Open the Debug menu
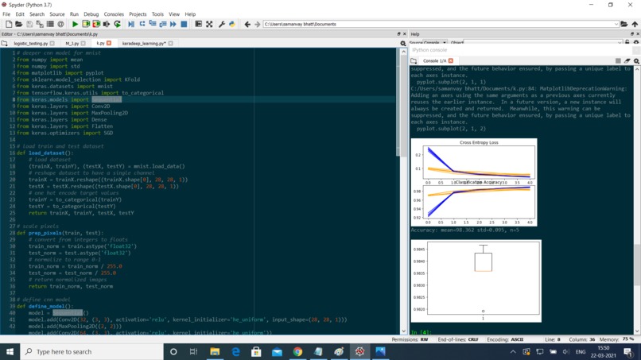Viewport: 641px width, 360px height. point(91,14)
